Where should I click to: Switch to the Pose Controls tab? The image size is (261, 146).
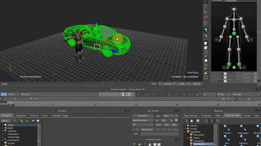190,116
